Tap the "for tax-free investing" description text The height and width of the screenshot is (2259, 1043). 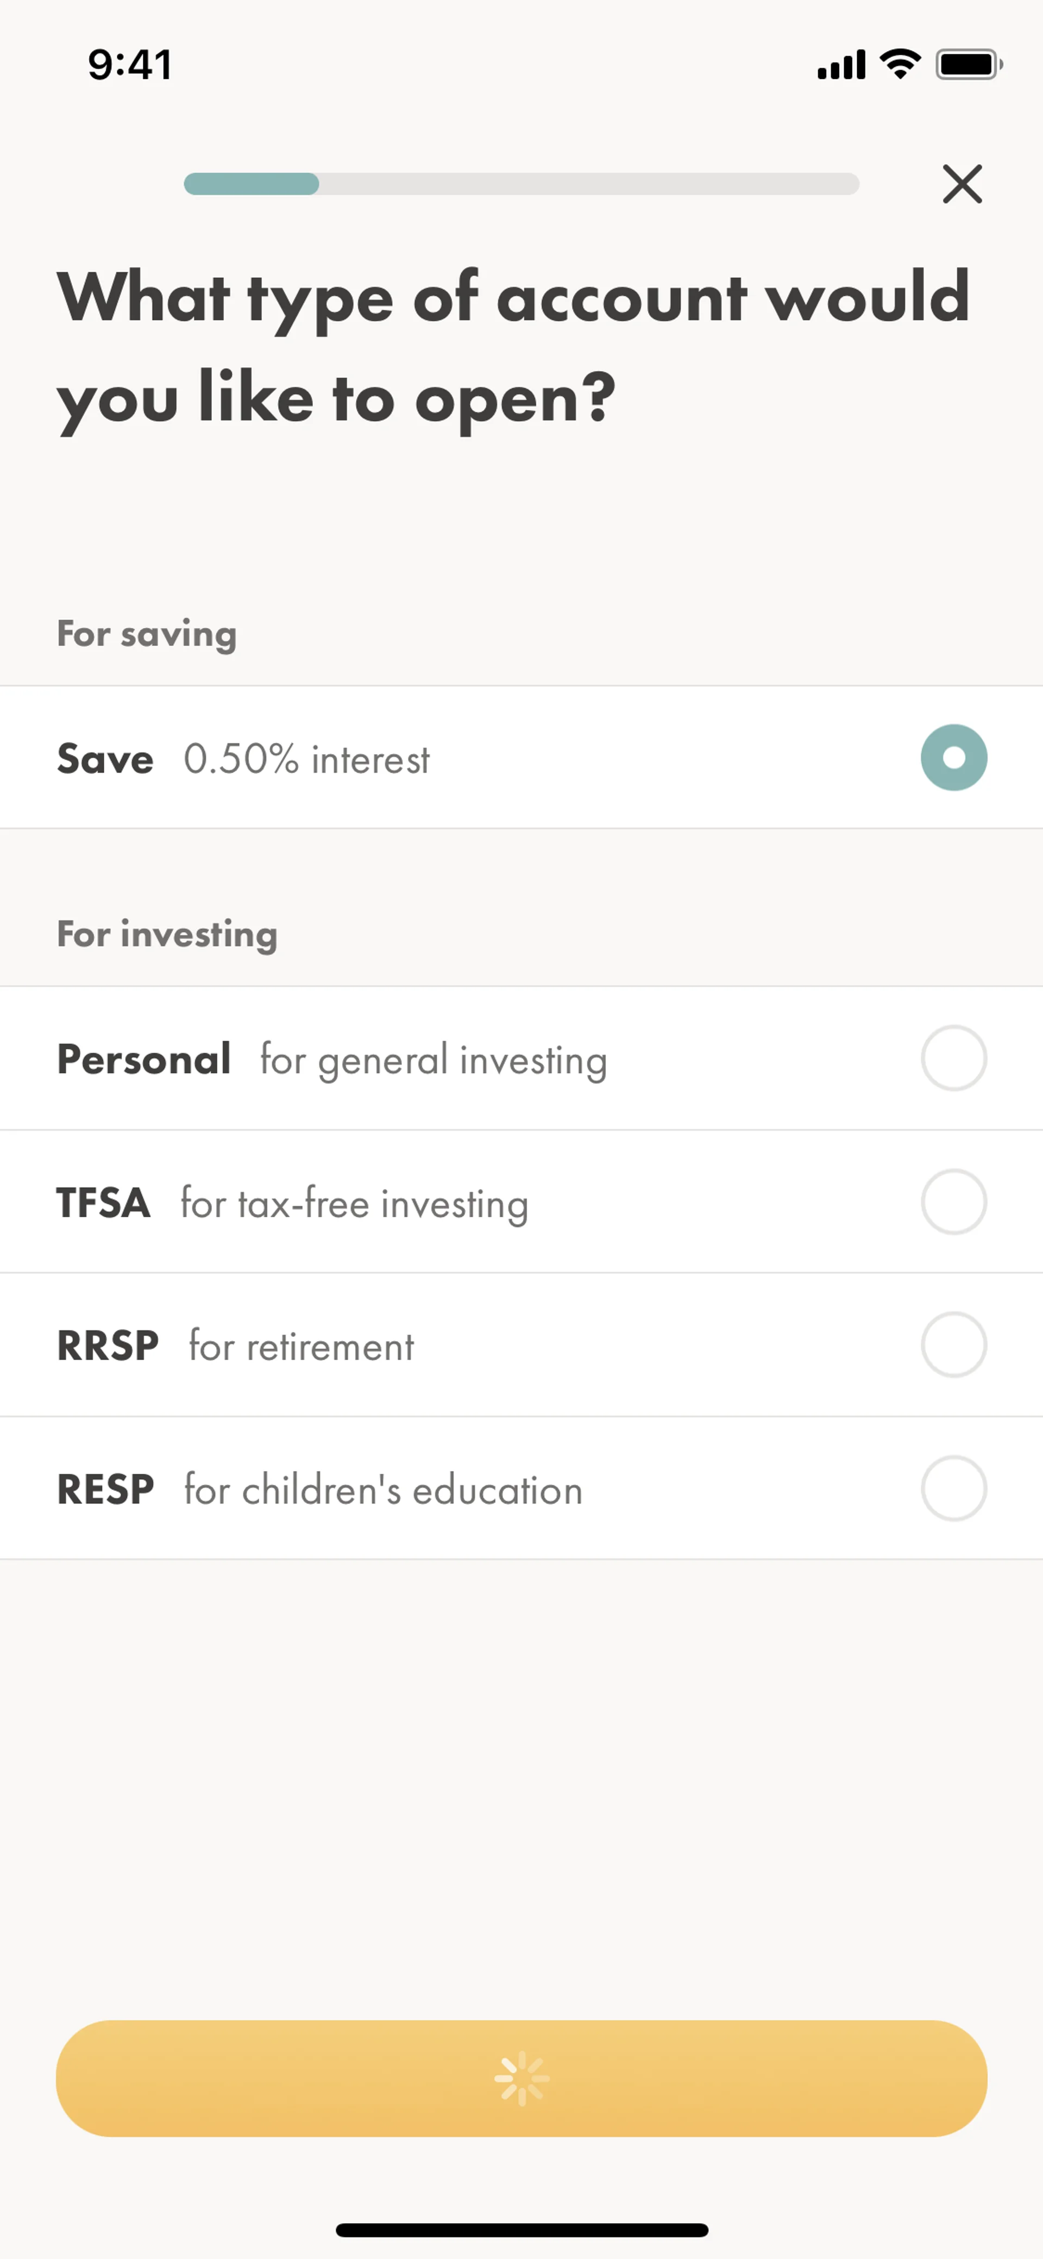(x=354, y=1203)
